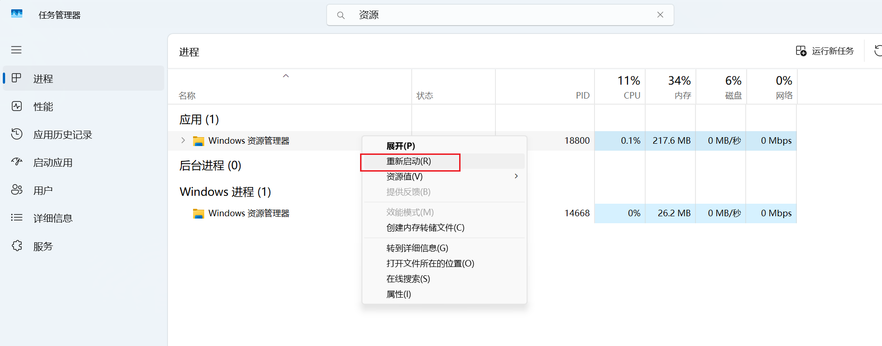The height and width of the screenshot is (346, 882).
Task: Click PID value 14668
Action: coord(577,213)
